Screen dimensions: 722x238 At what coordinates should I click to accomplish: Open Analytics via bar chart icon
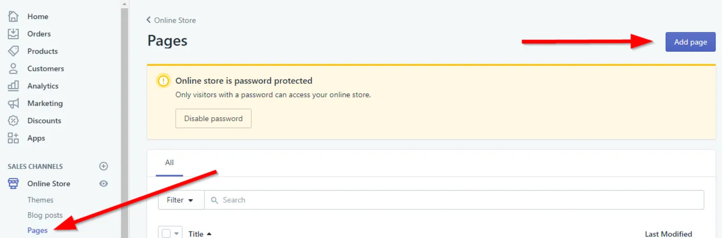pos(13,86)
